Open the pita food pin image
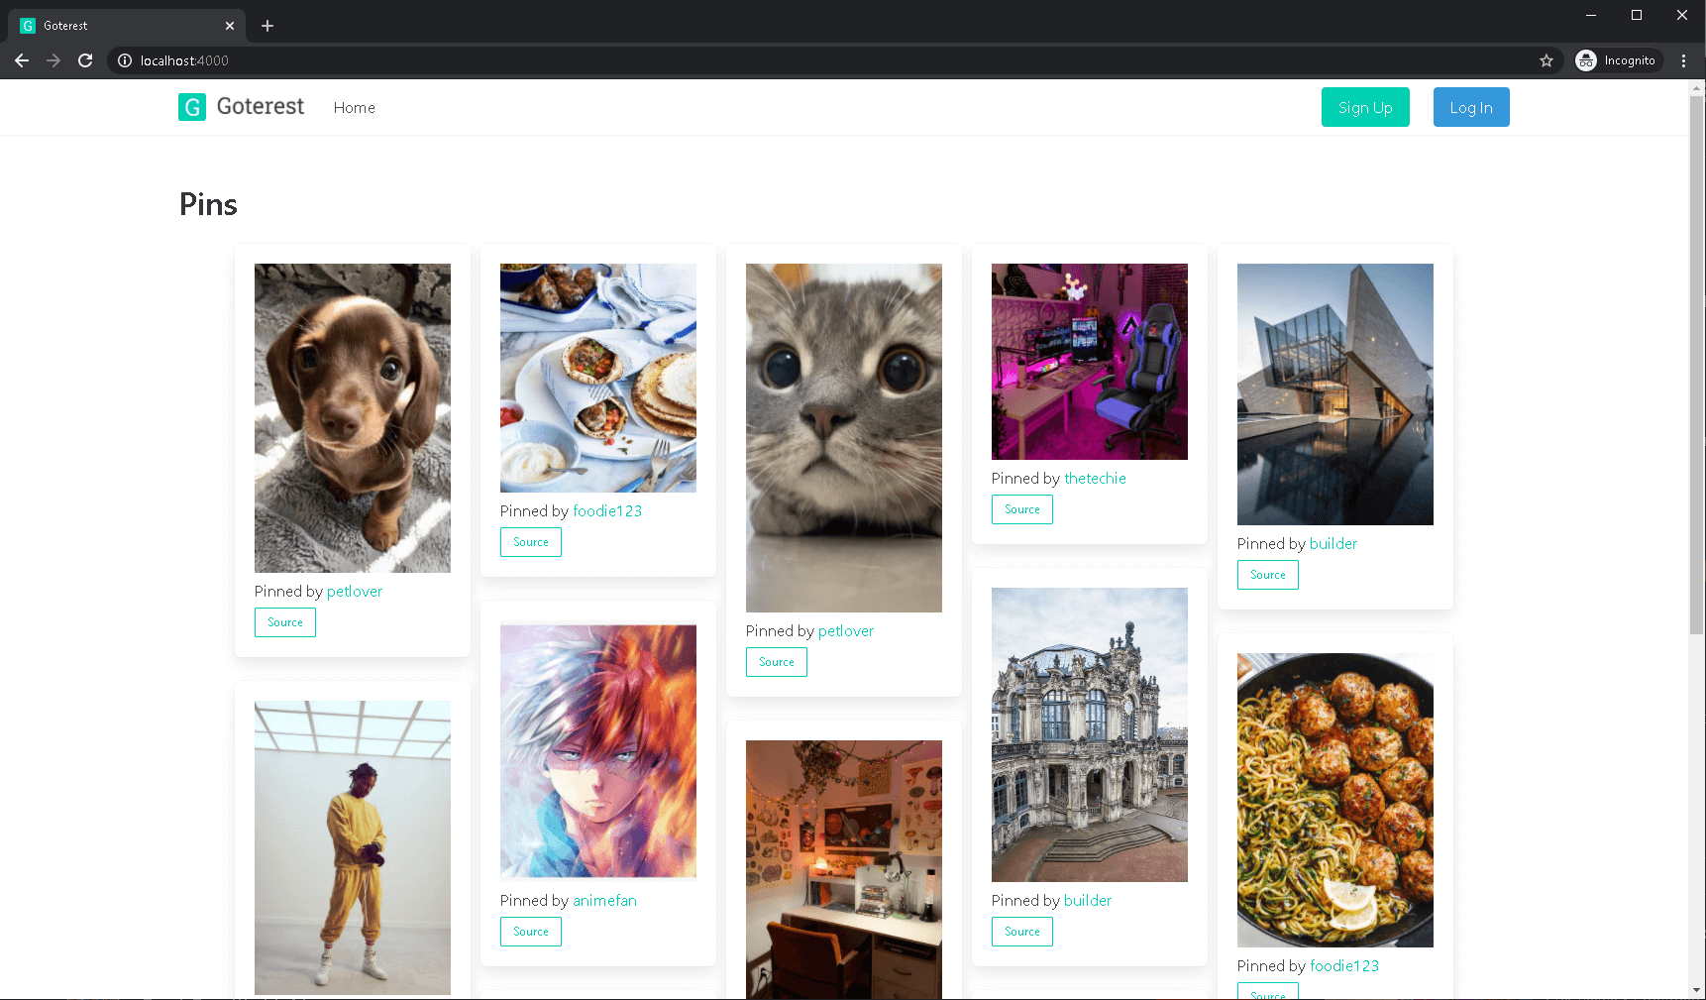Viewport: 1706px width, 1000px height. coord(598,378)
